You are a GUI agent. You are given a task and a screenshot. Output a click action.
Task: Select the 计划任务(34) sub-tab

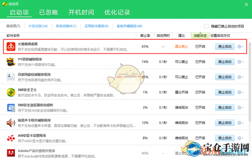(38, 26)
